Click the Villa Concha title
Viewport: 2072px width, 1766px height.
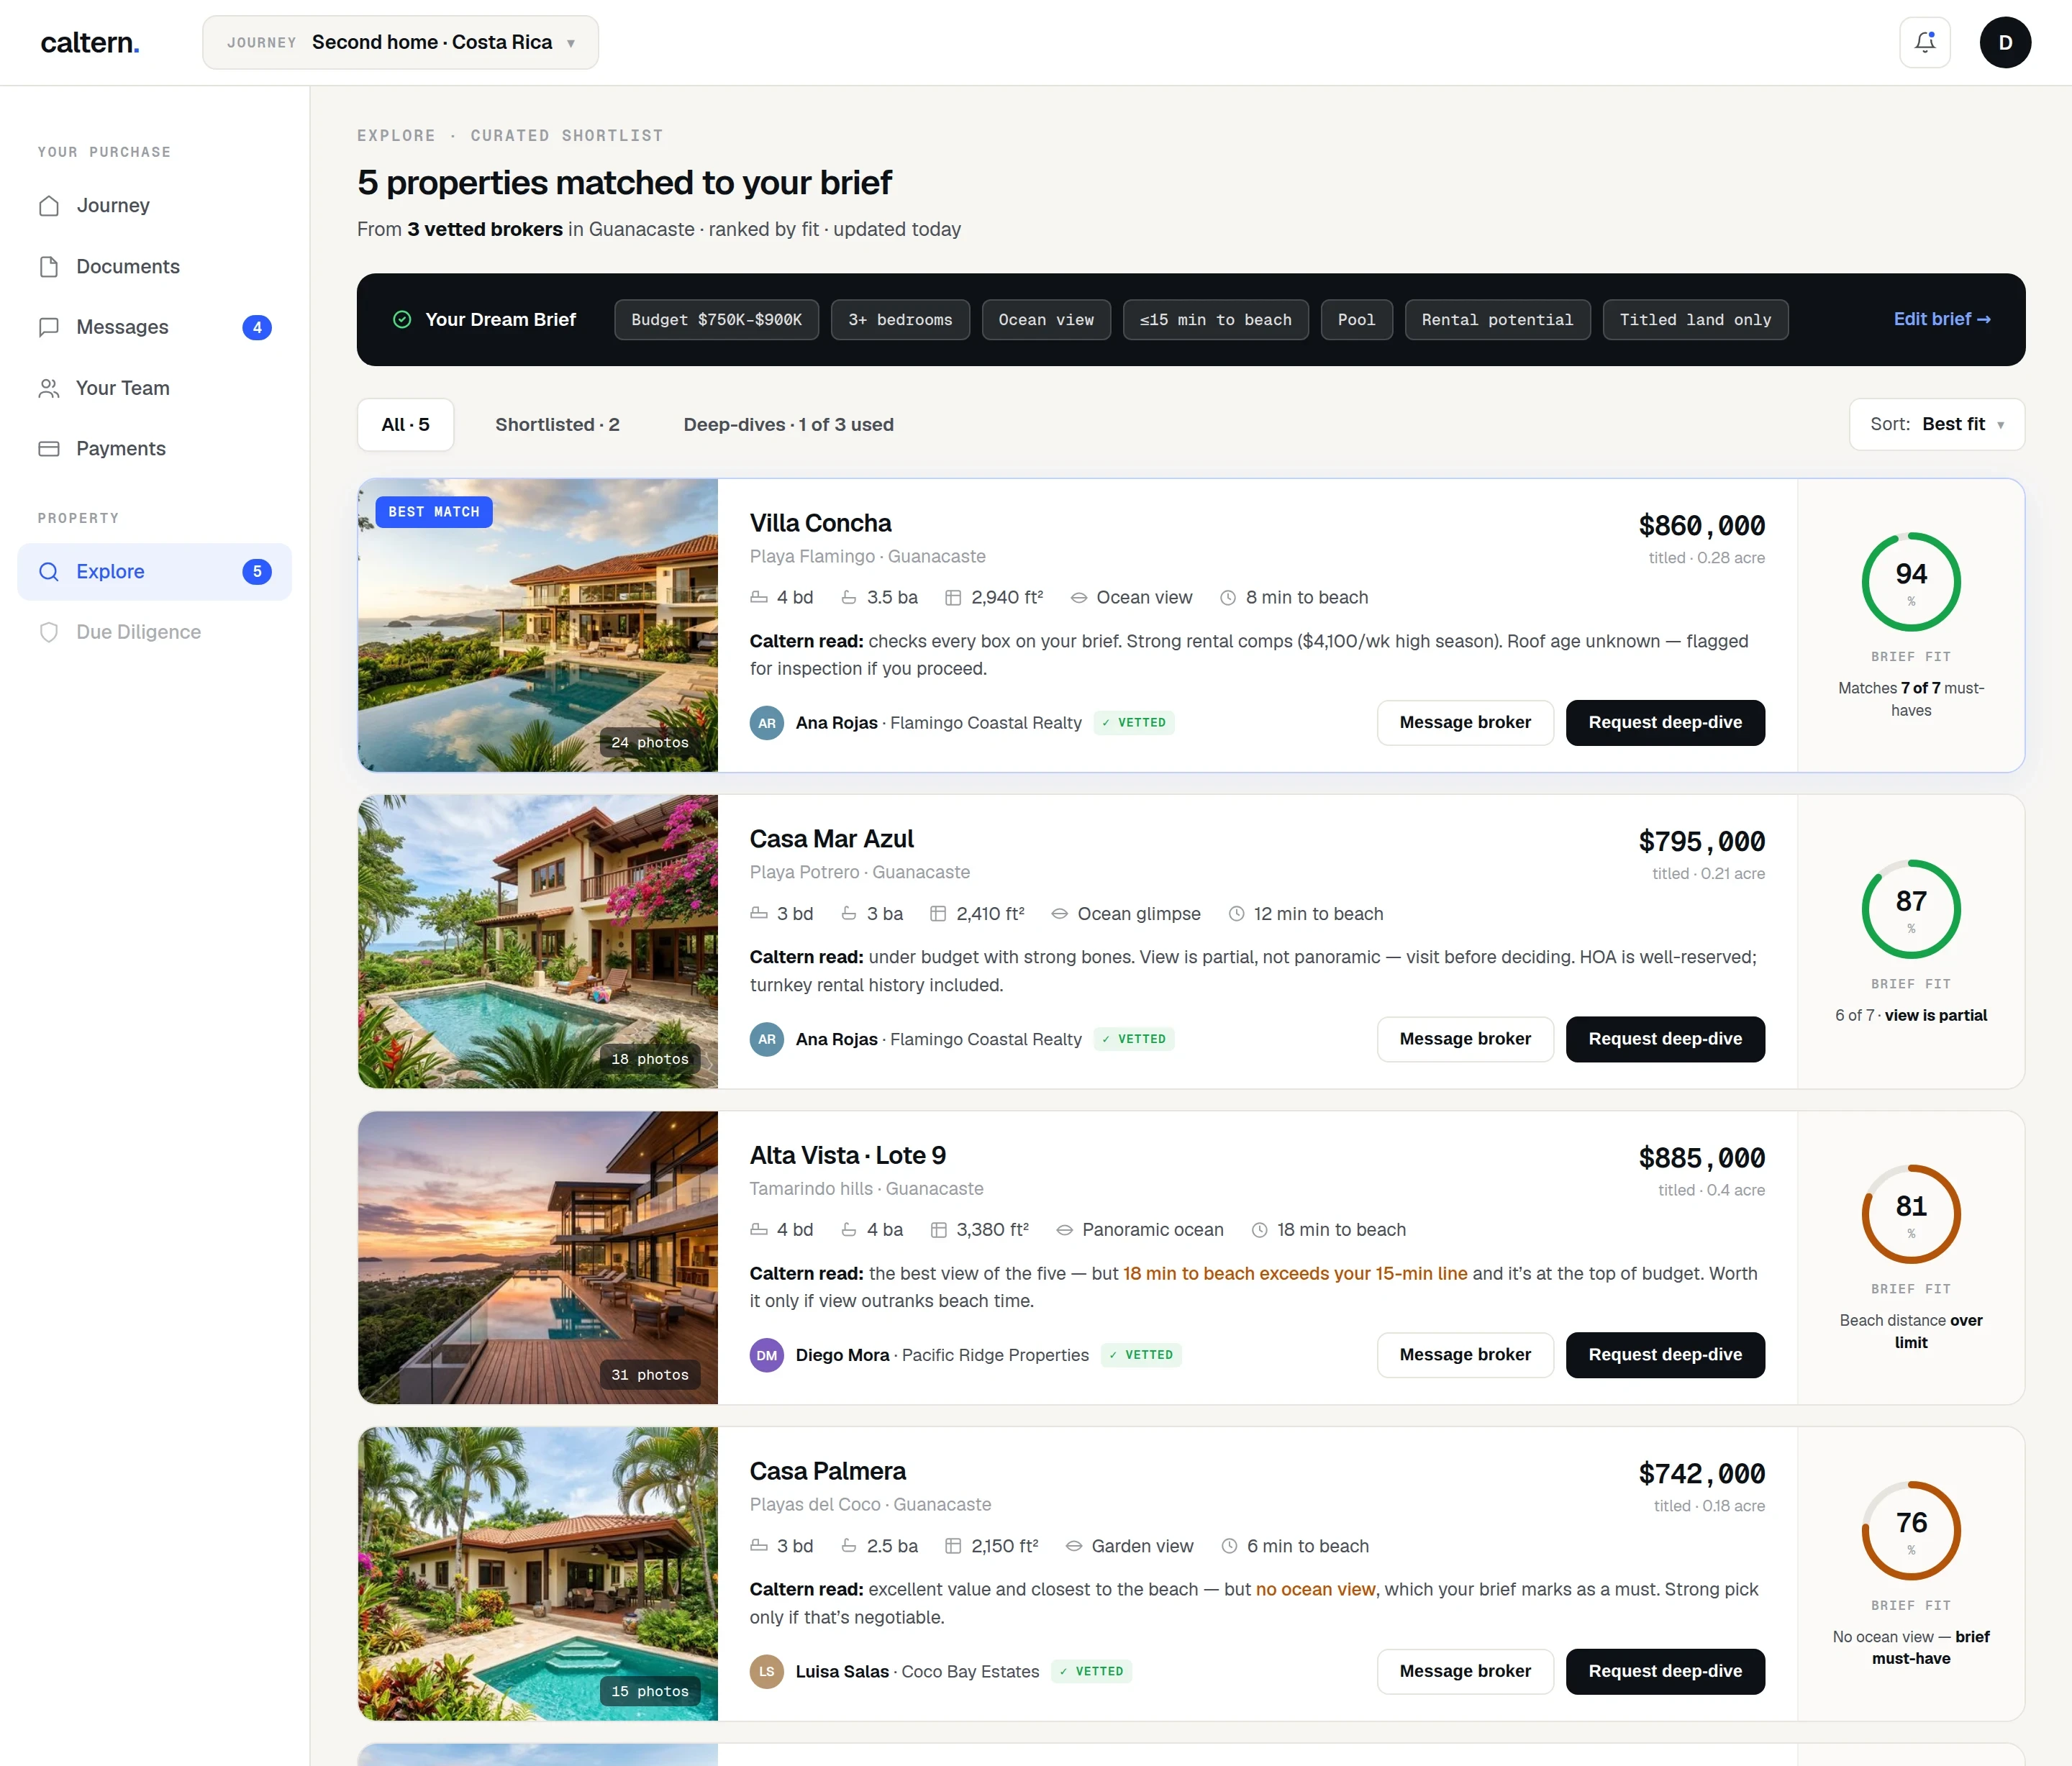[820, 523]
